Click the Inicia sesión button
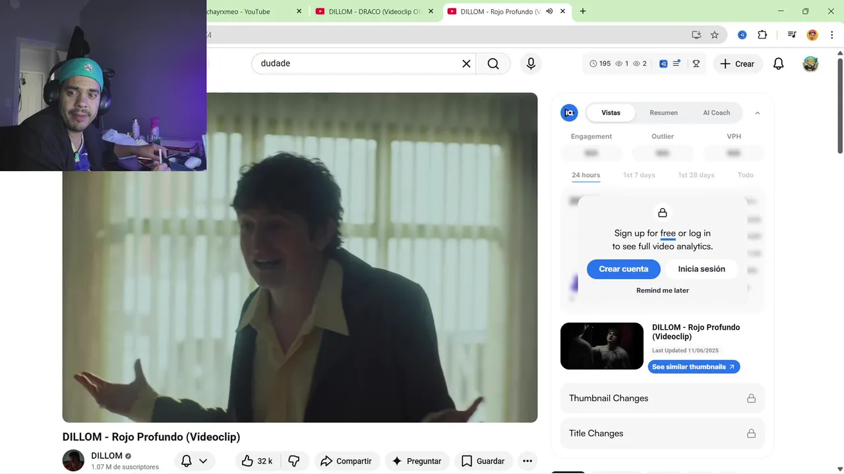 (x=702, y=269)
